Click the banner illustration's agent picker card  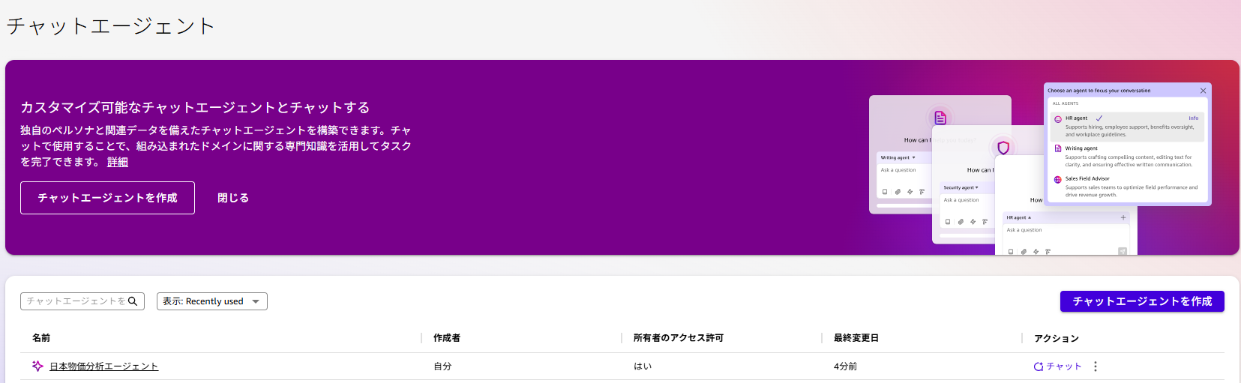pos(1128,144)
